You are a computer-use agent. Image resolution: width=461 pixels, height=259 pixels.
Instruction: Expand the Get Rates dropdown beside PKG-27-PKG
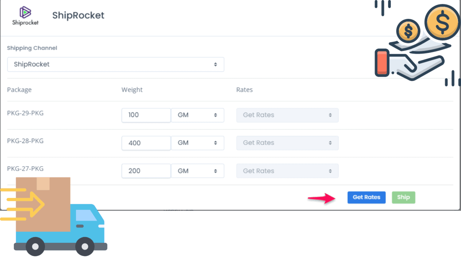coord(287,170)
